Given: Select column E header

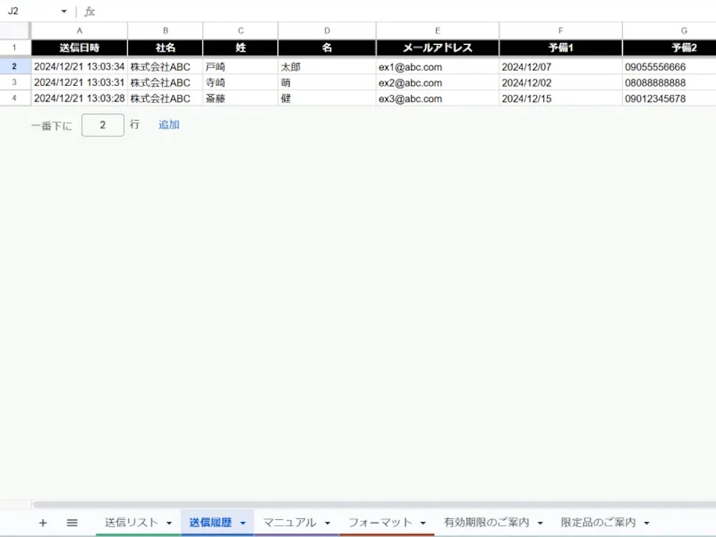Looking at the screenshot, I should pyautogui.click(x=437, y=31).
